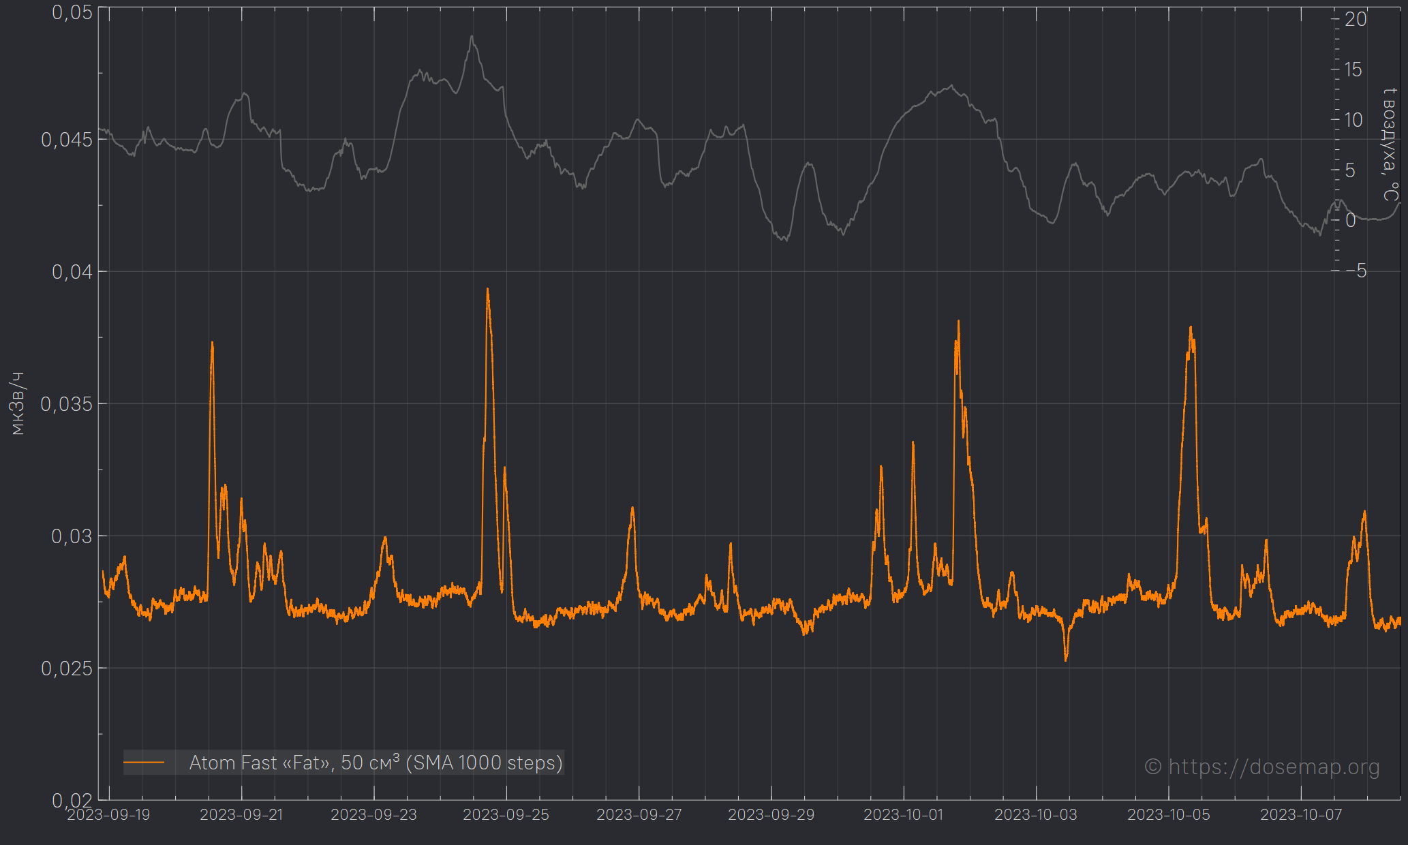Image resolution: width=1408 pixels, height=845 pixels.
Task: Click the 0,035 y-axis tick label
Action: click(67, 404)
